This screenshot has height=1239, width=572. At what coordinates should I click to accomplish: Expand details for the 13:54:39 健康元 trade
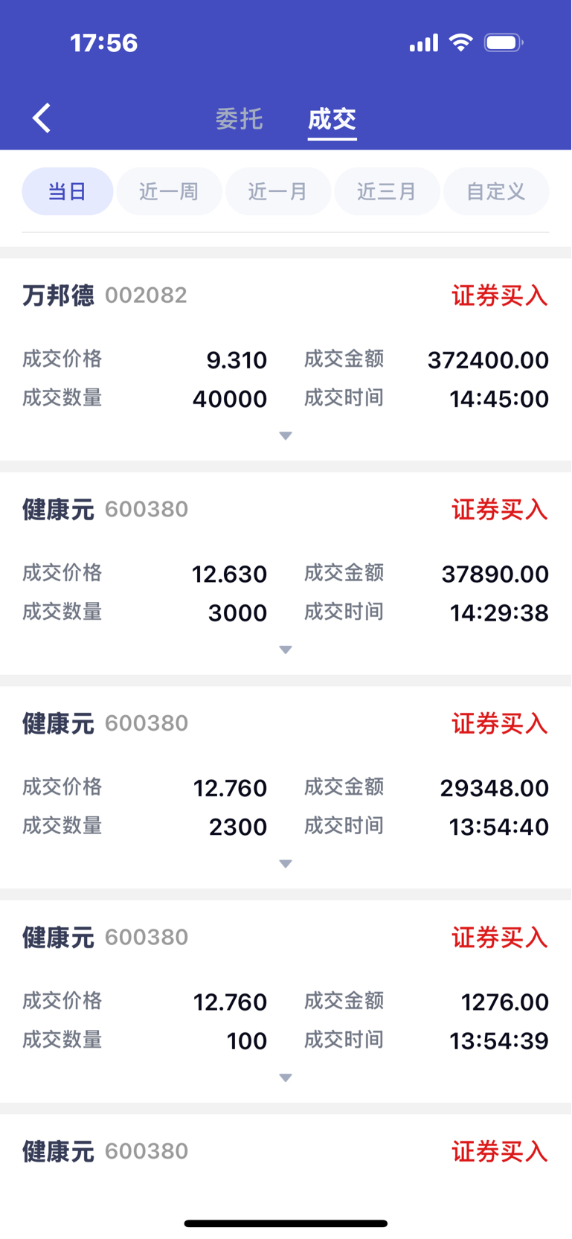(286, 1078)
